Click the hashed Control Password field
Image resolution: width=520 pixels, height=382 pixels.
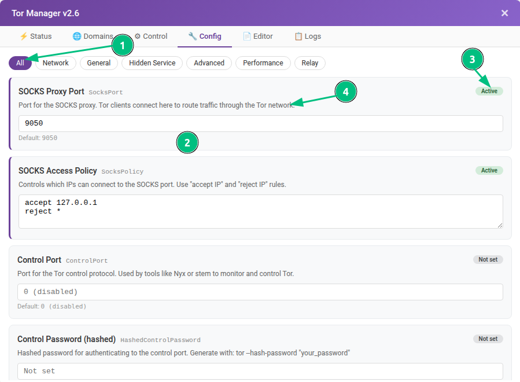coord(260,371)
